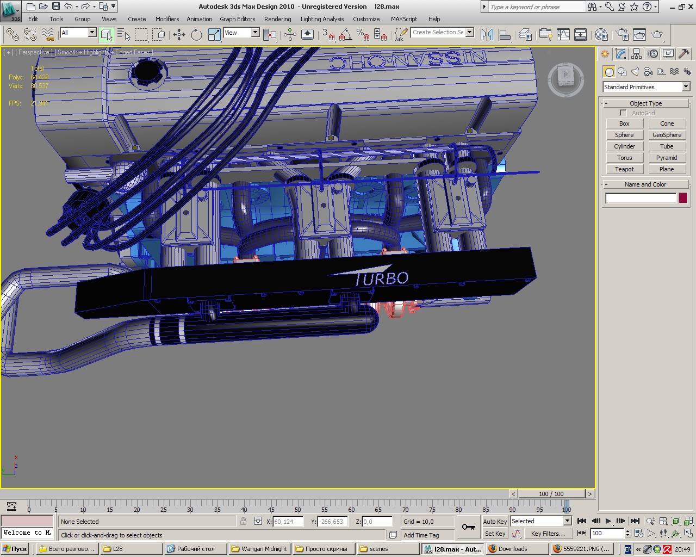Image resolution: width=696 pixels, height=557 pixels.
Task: Open Select by Name dialog
Action: [x=124, y=35]
